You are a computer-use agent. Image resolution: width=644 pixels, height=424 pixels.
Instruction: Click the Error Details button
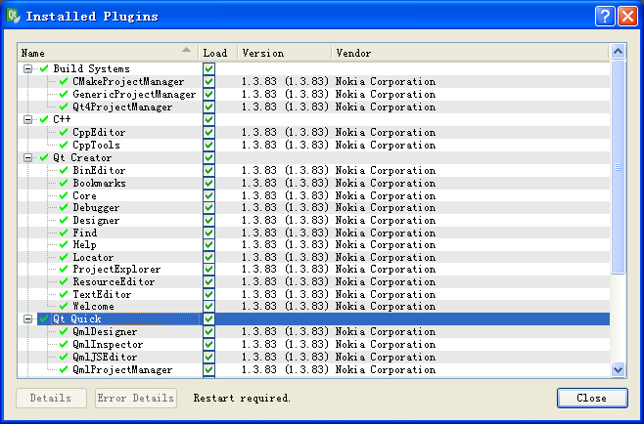click(x=136, y=398)
